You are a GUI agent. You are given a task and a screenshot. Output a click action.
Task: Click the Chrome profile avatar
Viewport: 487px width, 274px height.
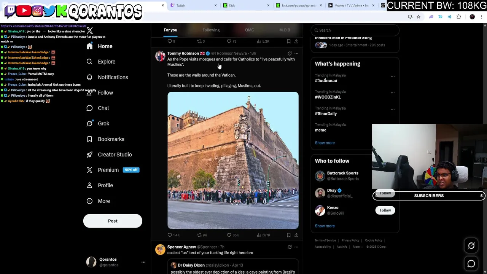[x=472, y=17]
